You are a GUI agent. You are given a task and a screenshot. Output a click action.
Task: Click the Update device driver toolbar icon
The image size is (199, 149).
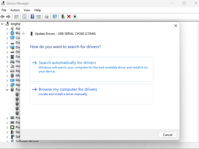point(47,16)
